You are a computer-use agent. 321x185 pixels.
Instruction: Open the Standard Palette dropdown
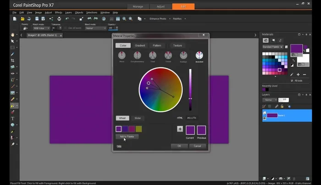tap(273, 47)
